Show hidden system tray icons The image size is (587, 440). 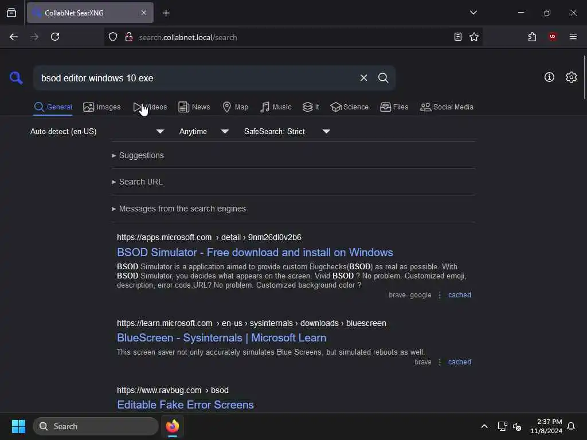(484, 426)
